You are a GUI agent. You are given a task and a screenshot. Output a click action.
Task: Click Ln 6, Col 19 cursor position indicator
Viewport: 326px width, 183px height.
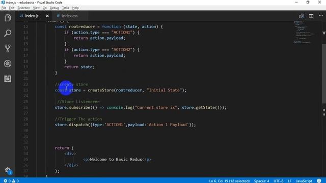(x=229, y=181)
